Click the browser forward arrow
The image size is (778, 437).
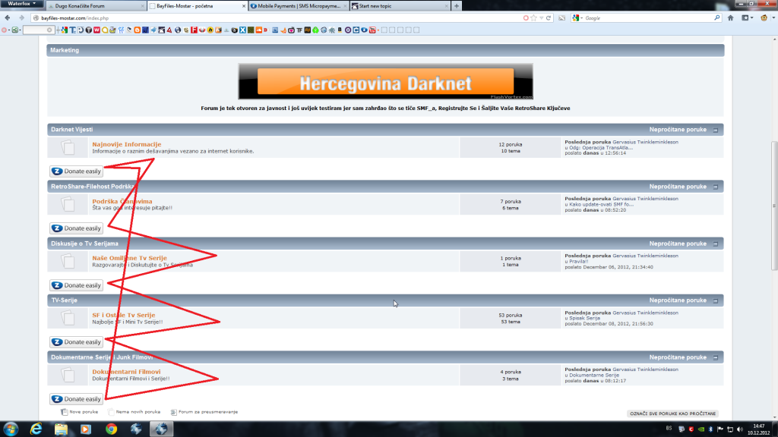21,18
